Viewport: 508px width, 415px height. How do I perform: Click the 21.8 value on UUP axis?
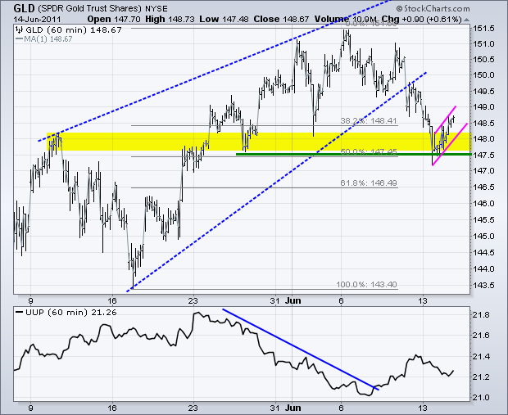pyautogui.click(x=481, y=315)
